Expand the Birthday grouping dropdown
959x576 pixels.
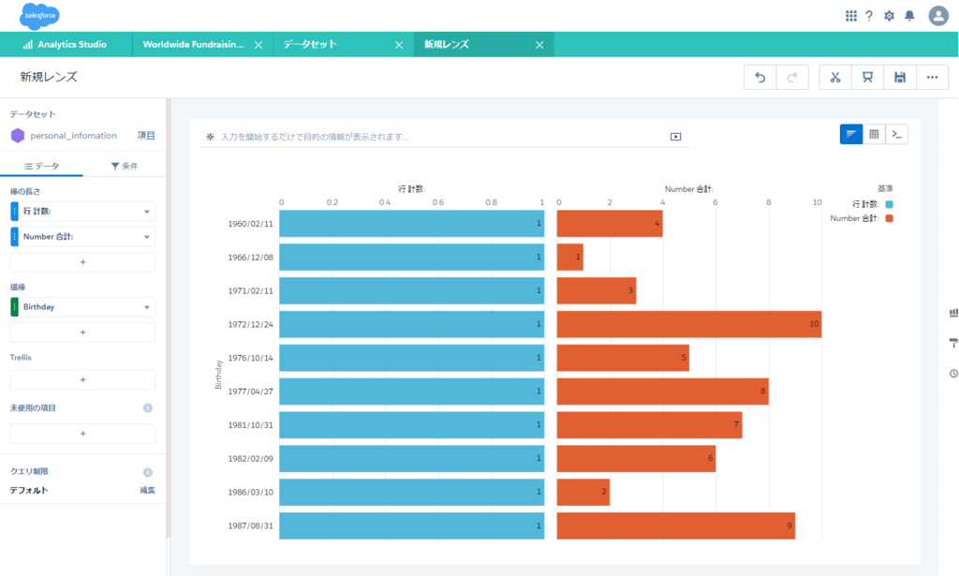tap(147, 307)
